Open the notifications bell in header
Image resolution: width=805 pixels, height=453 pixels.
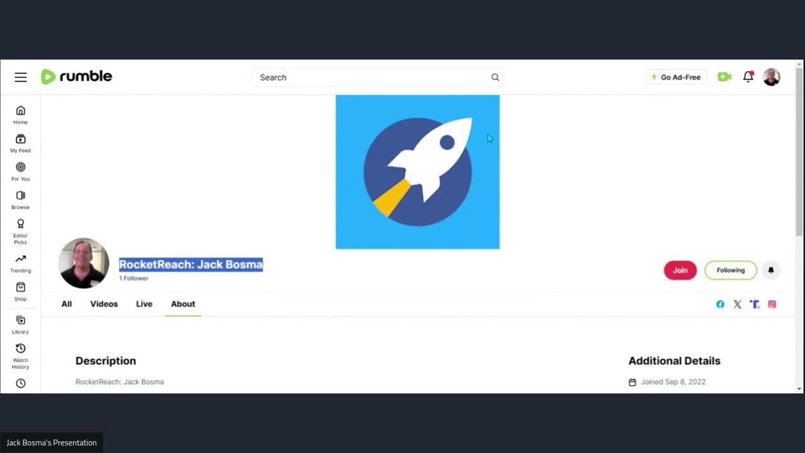pos(748,77)
